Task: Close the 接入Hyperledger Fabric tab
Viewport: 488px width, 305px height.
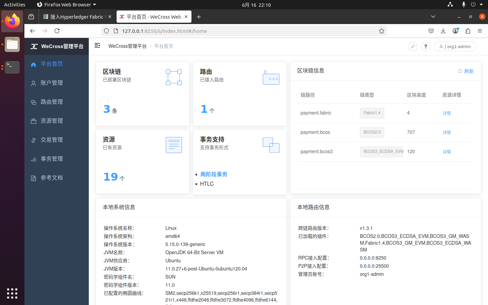Action: (x=110, y=17)
